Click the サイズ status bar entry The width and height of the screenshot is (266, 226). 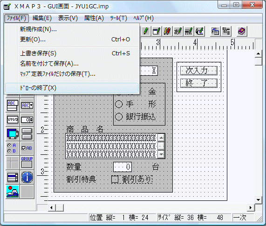[x=194, y=218]
